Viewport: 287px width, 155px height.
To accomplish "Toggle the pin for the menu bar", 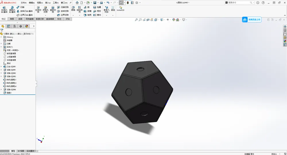I will (71, 3).
